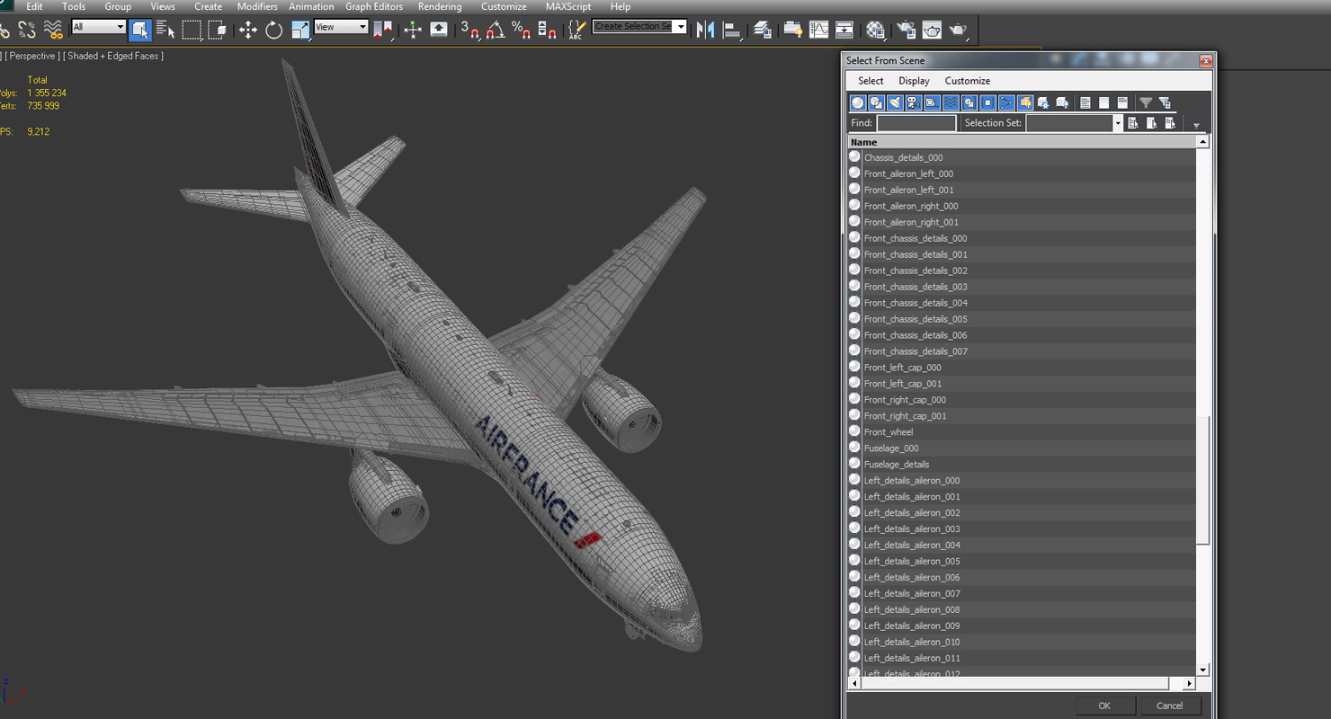This screenshot has height=719, width=1331.
Task: Activate the Bind to Space Warp tool
Action: (x=54, y=30)
